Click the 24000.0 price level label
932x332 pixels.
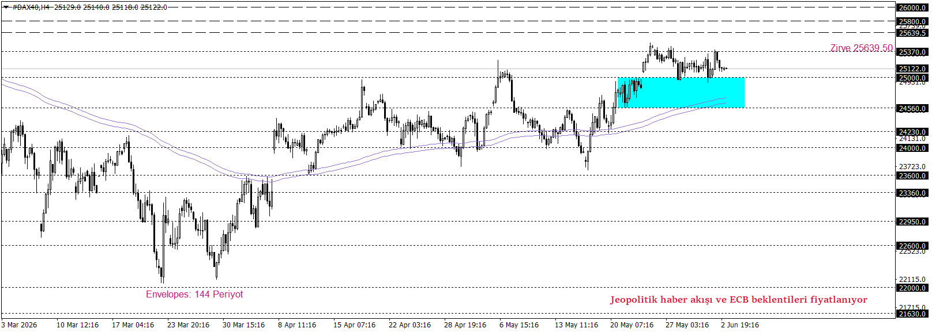912,148
